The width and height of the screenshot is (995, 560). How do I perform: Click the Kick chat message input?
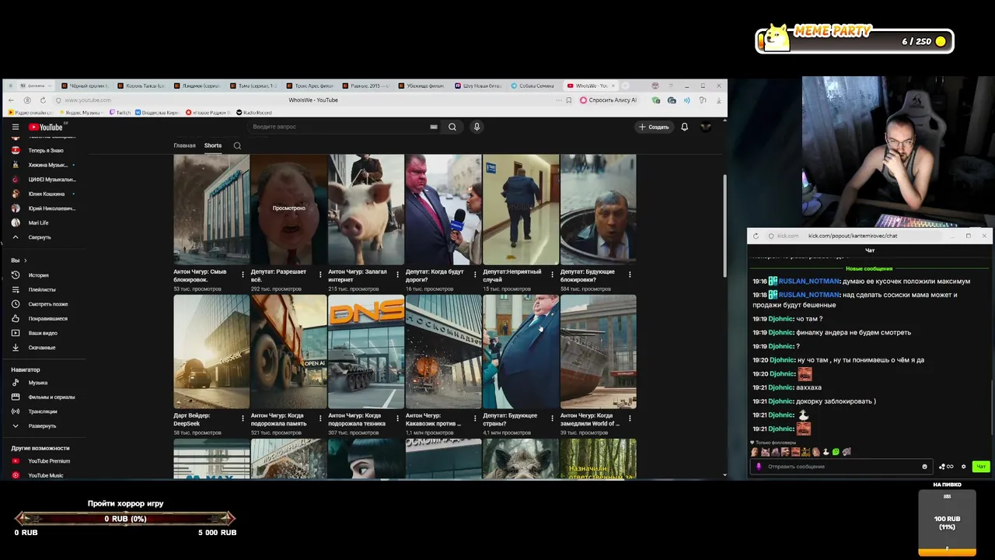842,467
